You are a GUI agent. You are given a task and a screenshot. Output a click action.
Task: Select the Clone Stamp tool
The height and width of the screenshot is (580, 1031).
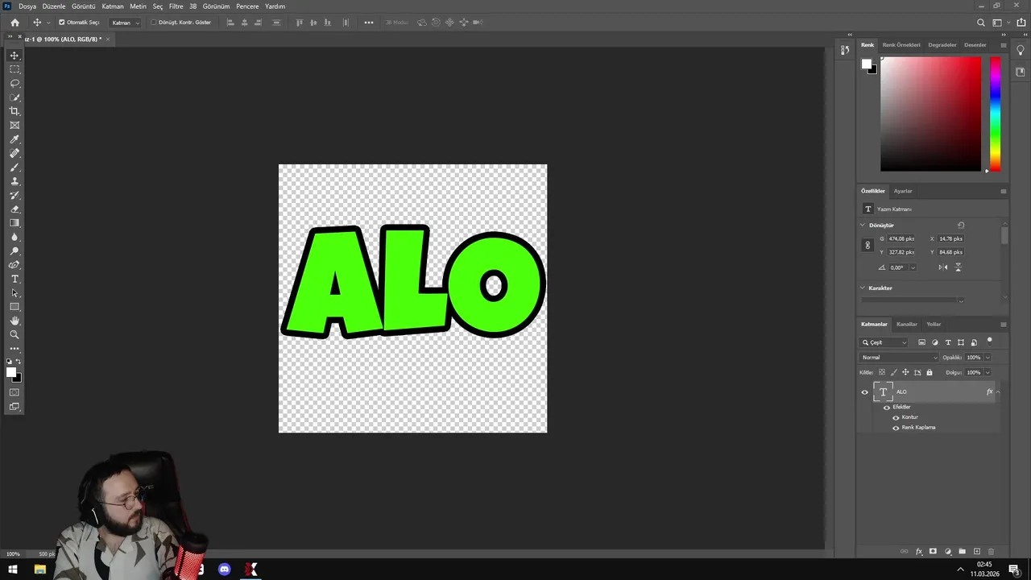coord(14,181)
